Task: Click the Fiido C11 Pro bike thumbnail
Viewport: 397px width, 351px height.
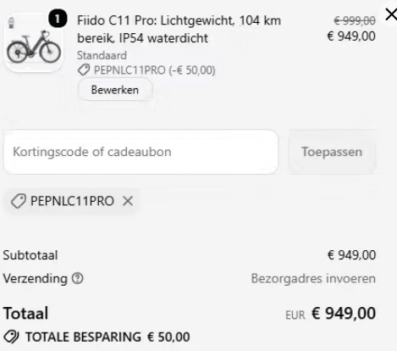Action: (x=33, y=43)
